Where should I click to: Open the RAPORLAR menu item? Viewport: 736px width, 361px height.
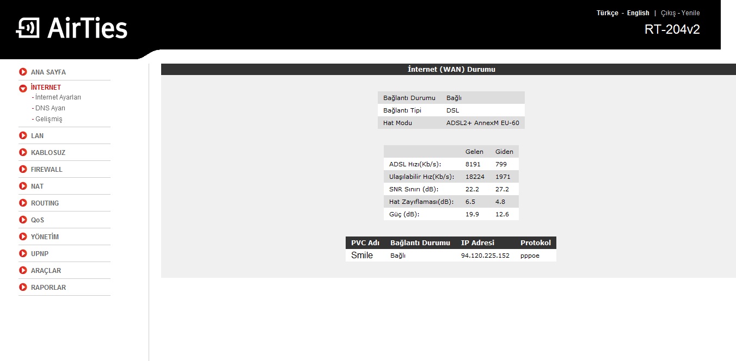(x=48, y=287)
